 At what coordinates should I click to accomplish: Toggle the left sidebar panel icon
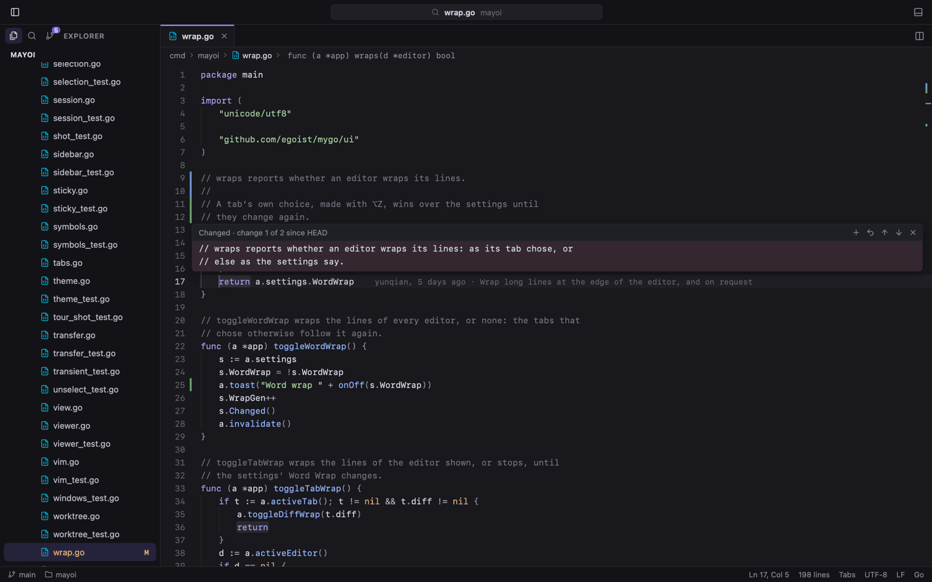pyautogui.click(x=15, y=12)
